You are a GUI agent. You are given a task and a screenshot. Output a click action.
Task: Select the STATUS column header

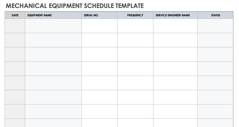215,15
